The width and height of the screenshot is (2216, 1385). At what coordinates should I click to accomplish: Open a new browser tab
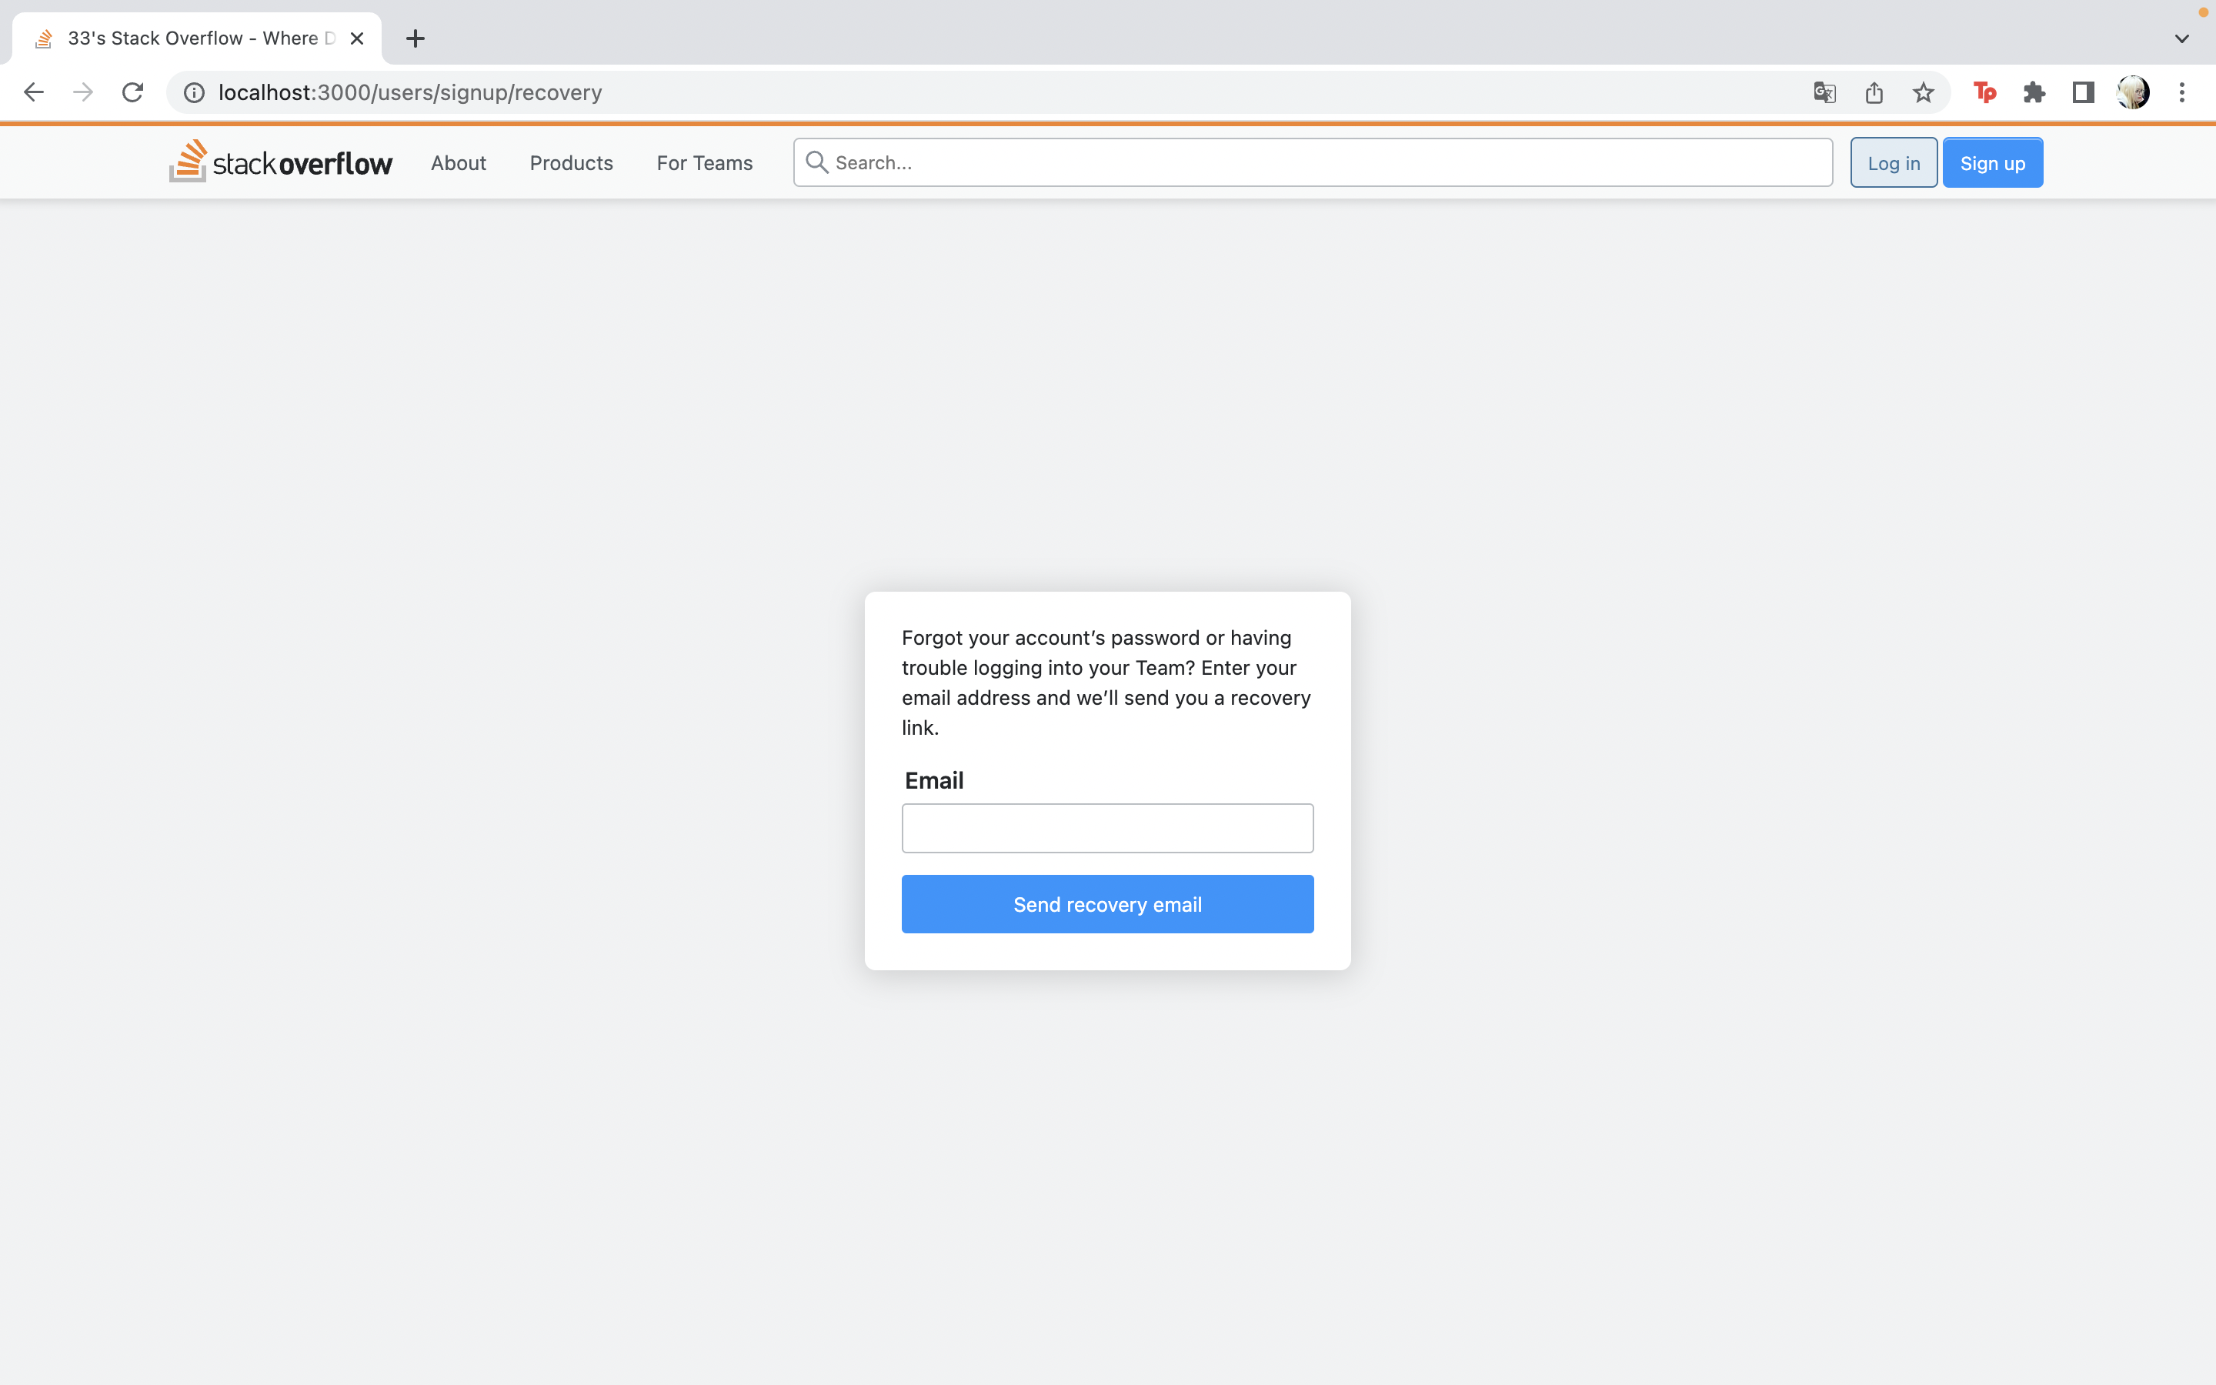pos(415,38)
